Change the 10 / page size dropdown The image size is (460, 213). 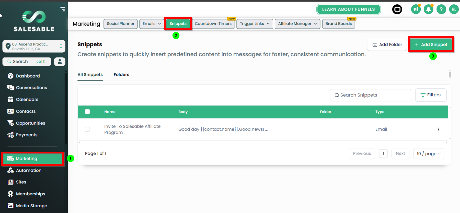coord(429,154)
